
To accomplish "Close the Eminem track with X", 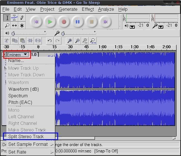I will coord(4,55).
